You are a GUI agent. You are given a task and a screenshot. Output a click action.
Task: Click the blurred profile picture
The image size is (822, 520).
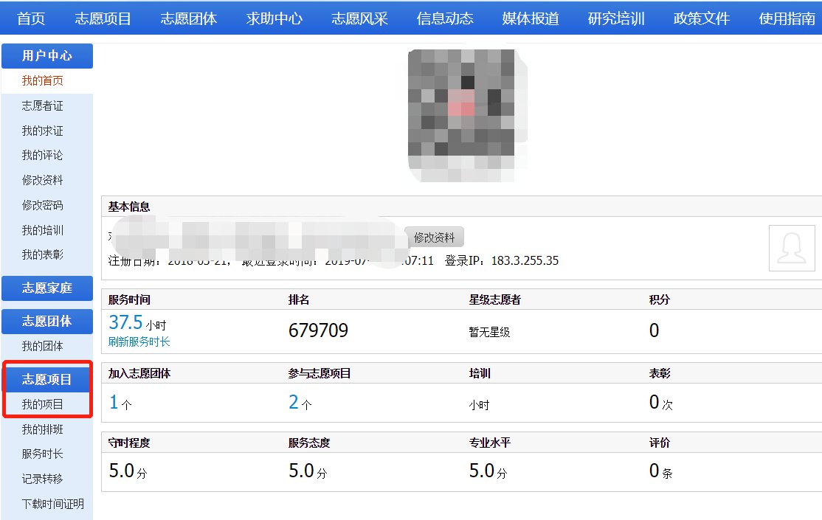(x=468, y=116)
